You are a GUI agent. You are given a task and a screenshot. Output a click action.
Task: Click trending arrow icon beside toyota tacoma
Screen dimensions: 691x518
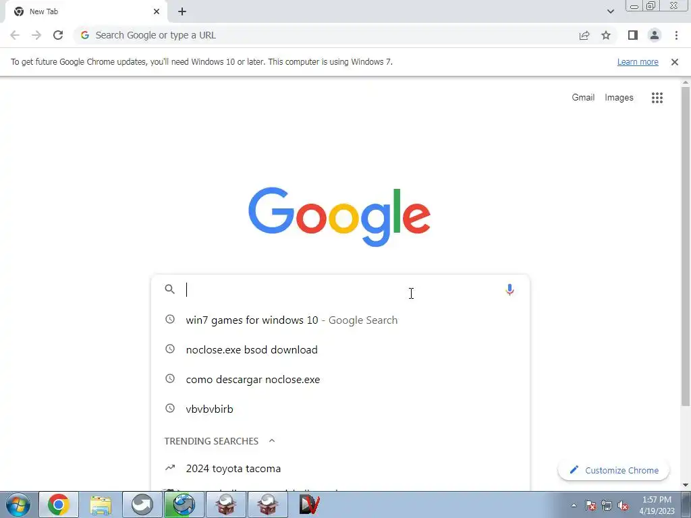(169, 468)
